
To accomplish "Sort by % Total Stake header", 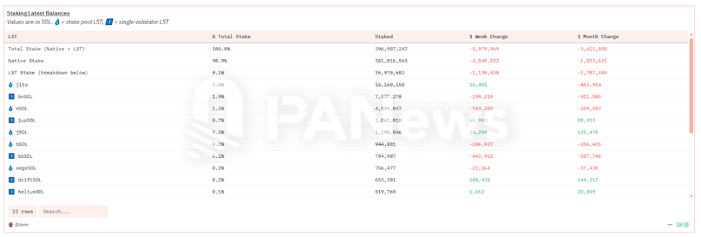I will [231, 37].
